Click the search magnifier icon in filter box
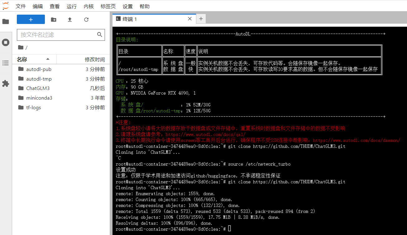This screenshot has width=407, height=235. (100, 35)
